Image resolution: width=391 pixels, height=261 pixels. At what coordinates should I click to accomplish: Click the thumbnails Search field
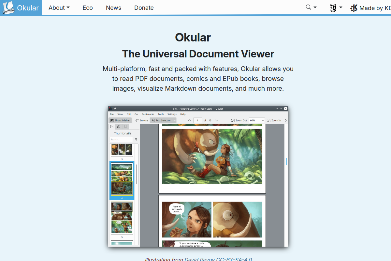pos(121,139)
